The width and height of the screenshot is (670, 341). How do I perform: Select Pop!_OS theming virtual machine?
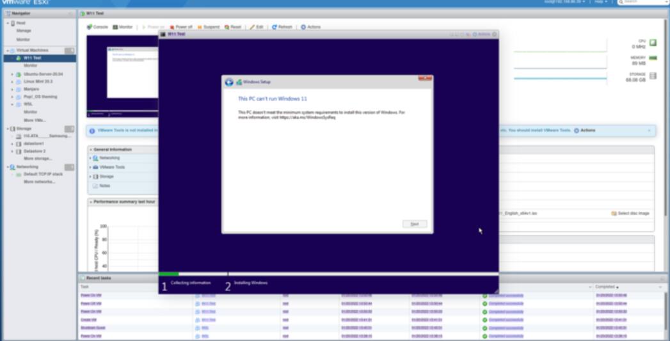40,97
